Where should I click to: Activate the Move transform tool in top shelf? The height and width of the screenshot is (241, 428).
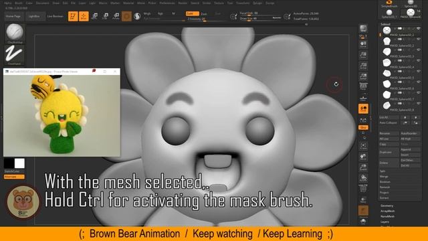click(x=95, y=16)
